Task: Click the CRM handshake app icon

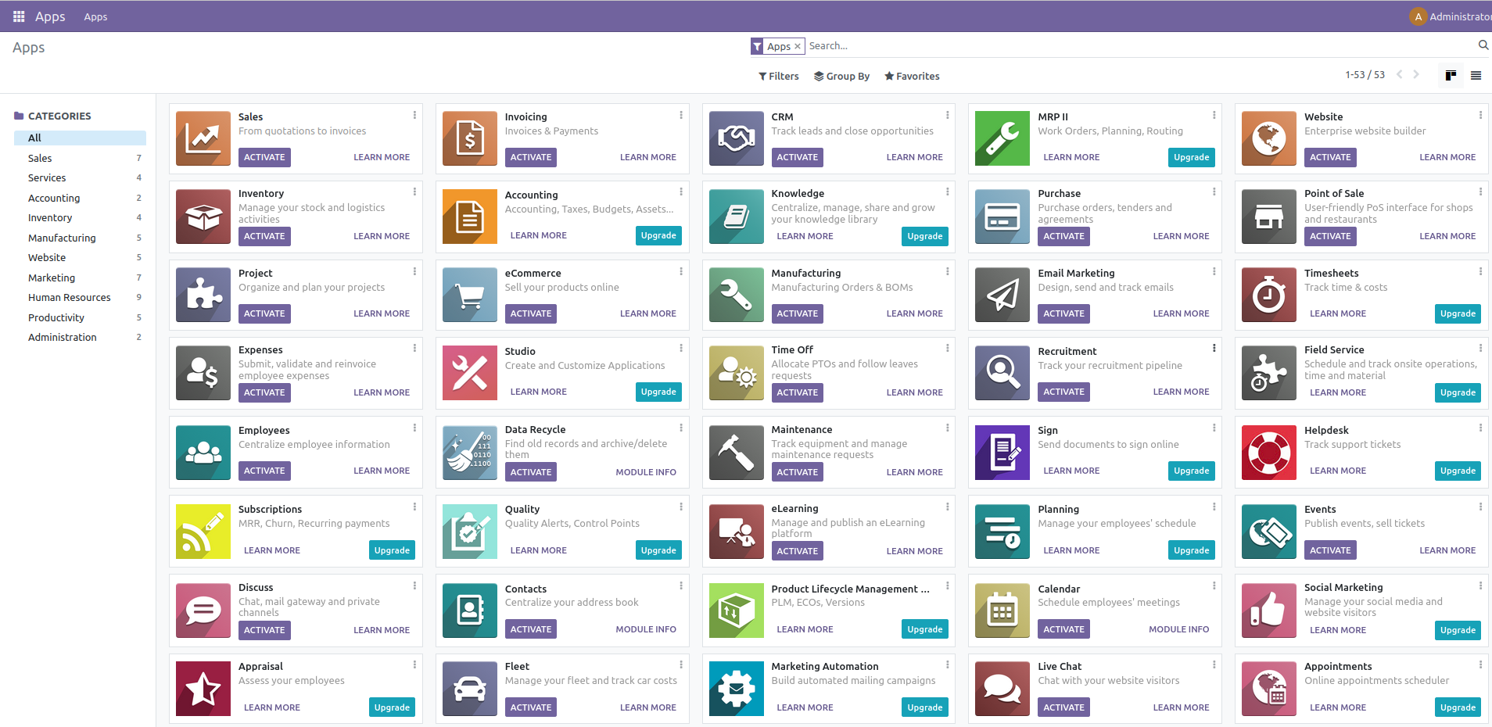Action: [x=736, y=138]
